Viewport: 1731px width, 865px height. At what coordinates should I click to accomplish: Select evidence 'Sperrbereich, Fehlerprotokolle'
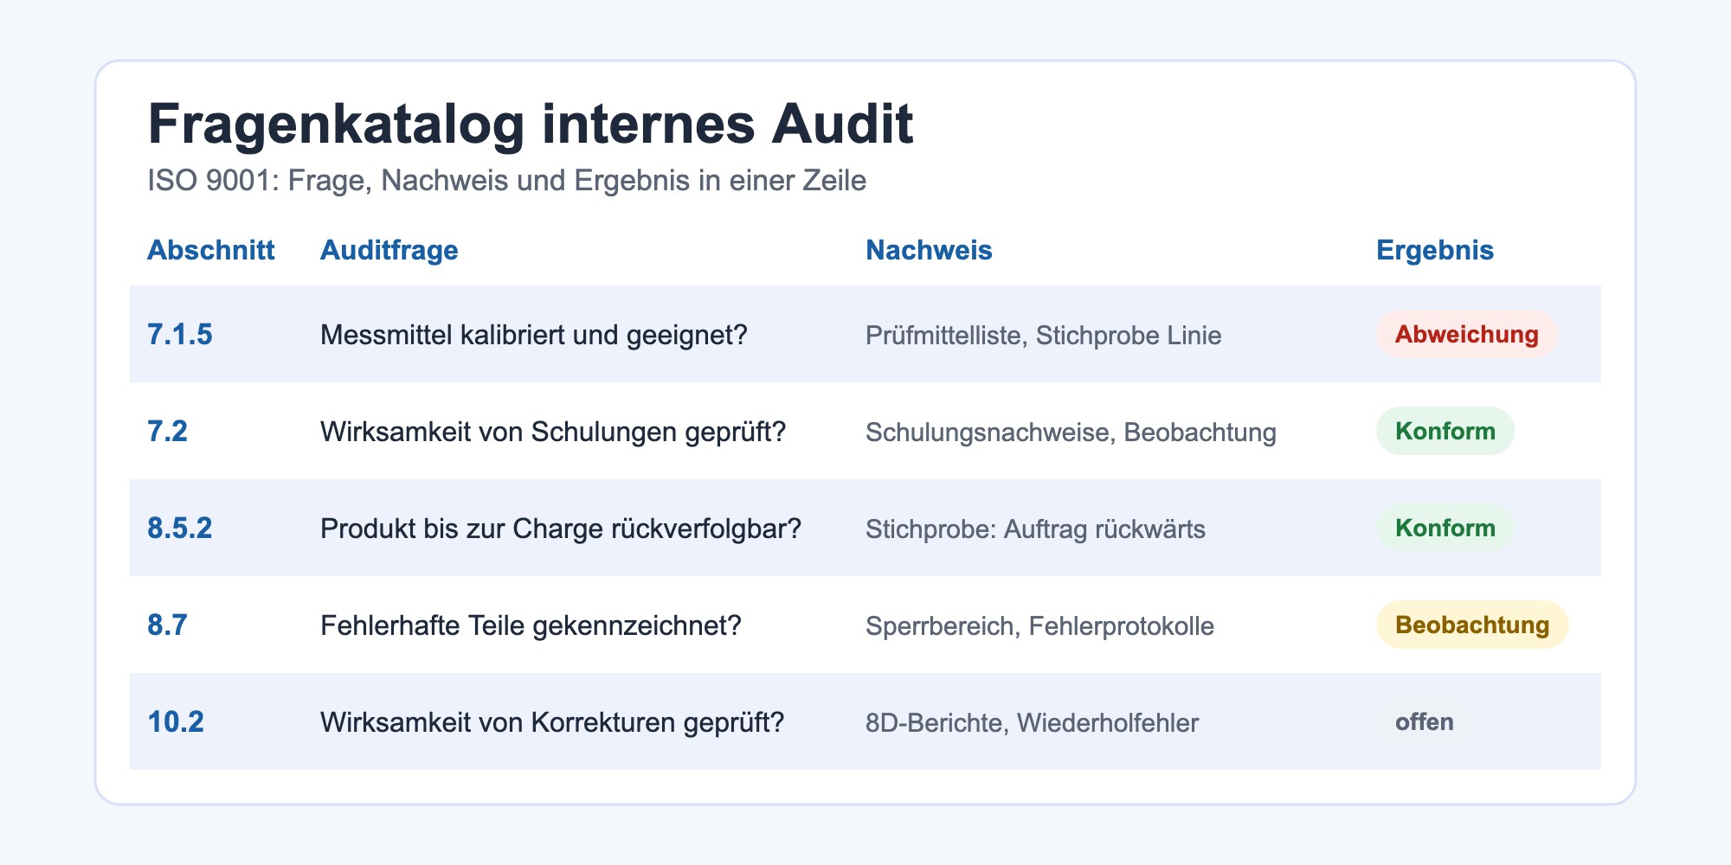click(1039, 625)
